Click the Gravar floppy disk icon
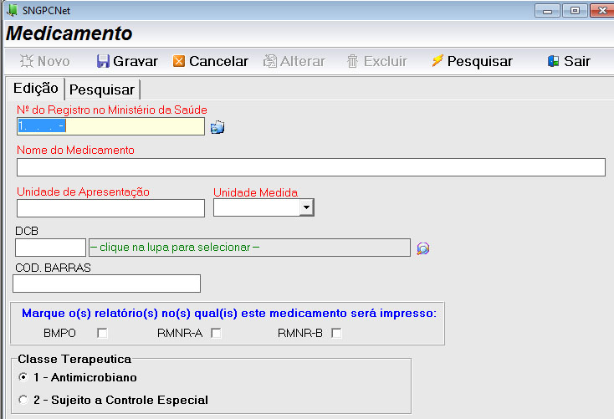This screenshot has height=419, width=614. pyautogui.click(x=103, y=61)
